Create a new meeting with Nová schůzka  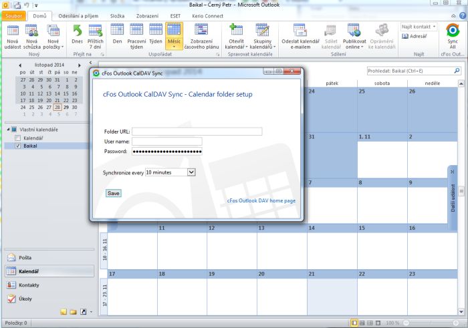31,37
